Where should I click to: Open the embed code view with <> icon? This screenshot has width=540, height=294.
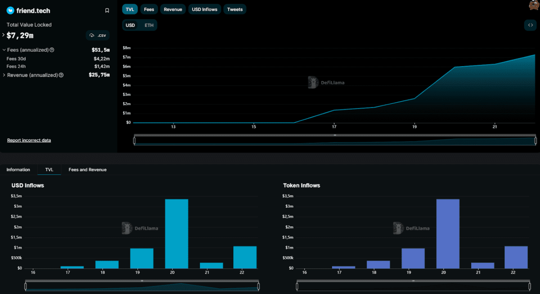[x=531, y=25]
